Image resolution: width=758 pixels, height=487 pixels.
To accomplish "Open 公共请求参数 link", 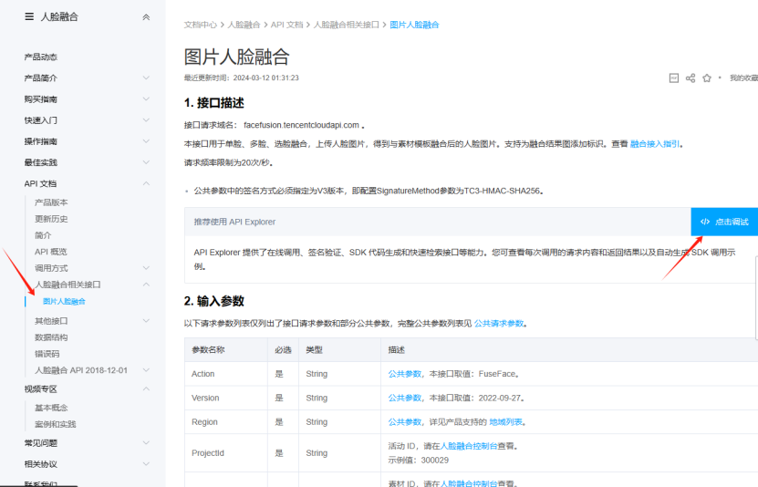I will point(499,324).
